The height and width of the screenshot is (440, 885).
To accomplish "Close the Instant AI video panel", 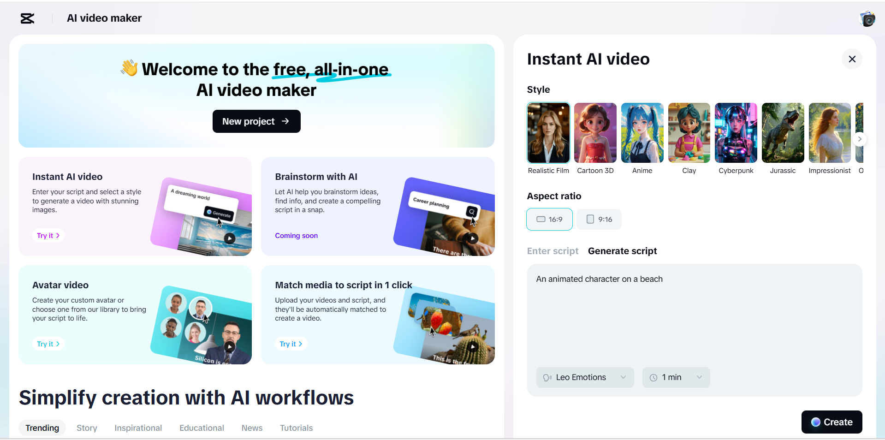I will 851,59.
